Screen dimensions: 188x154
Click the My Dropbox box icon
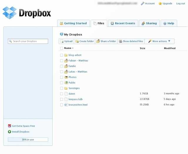pos(61,34)
